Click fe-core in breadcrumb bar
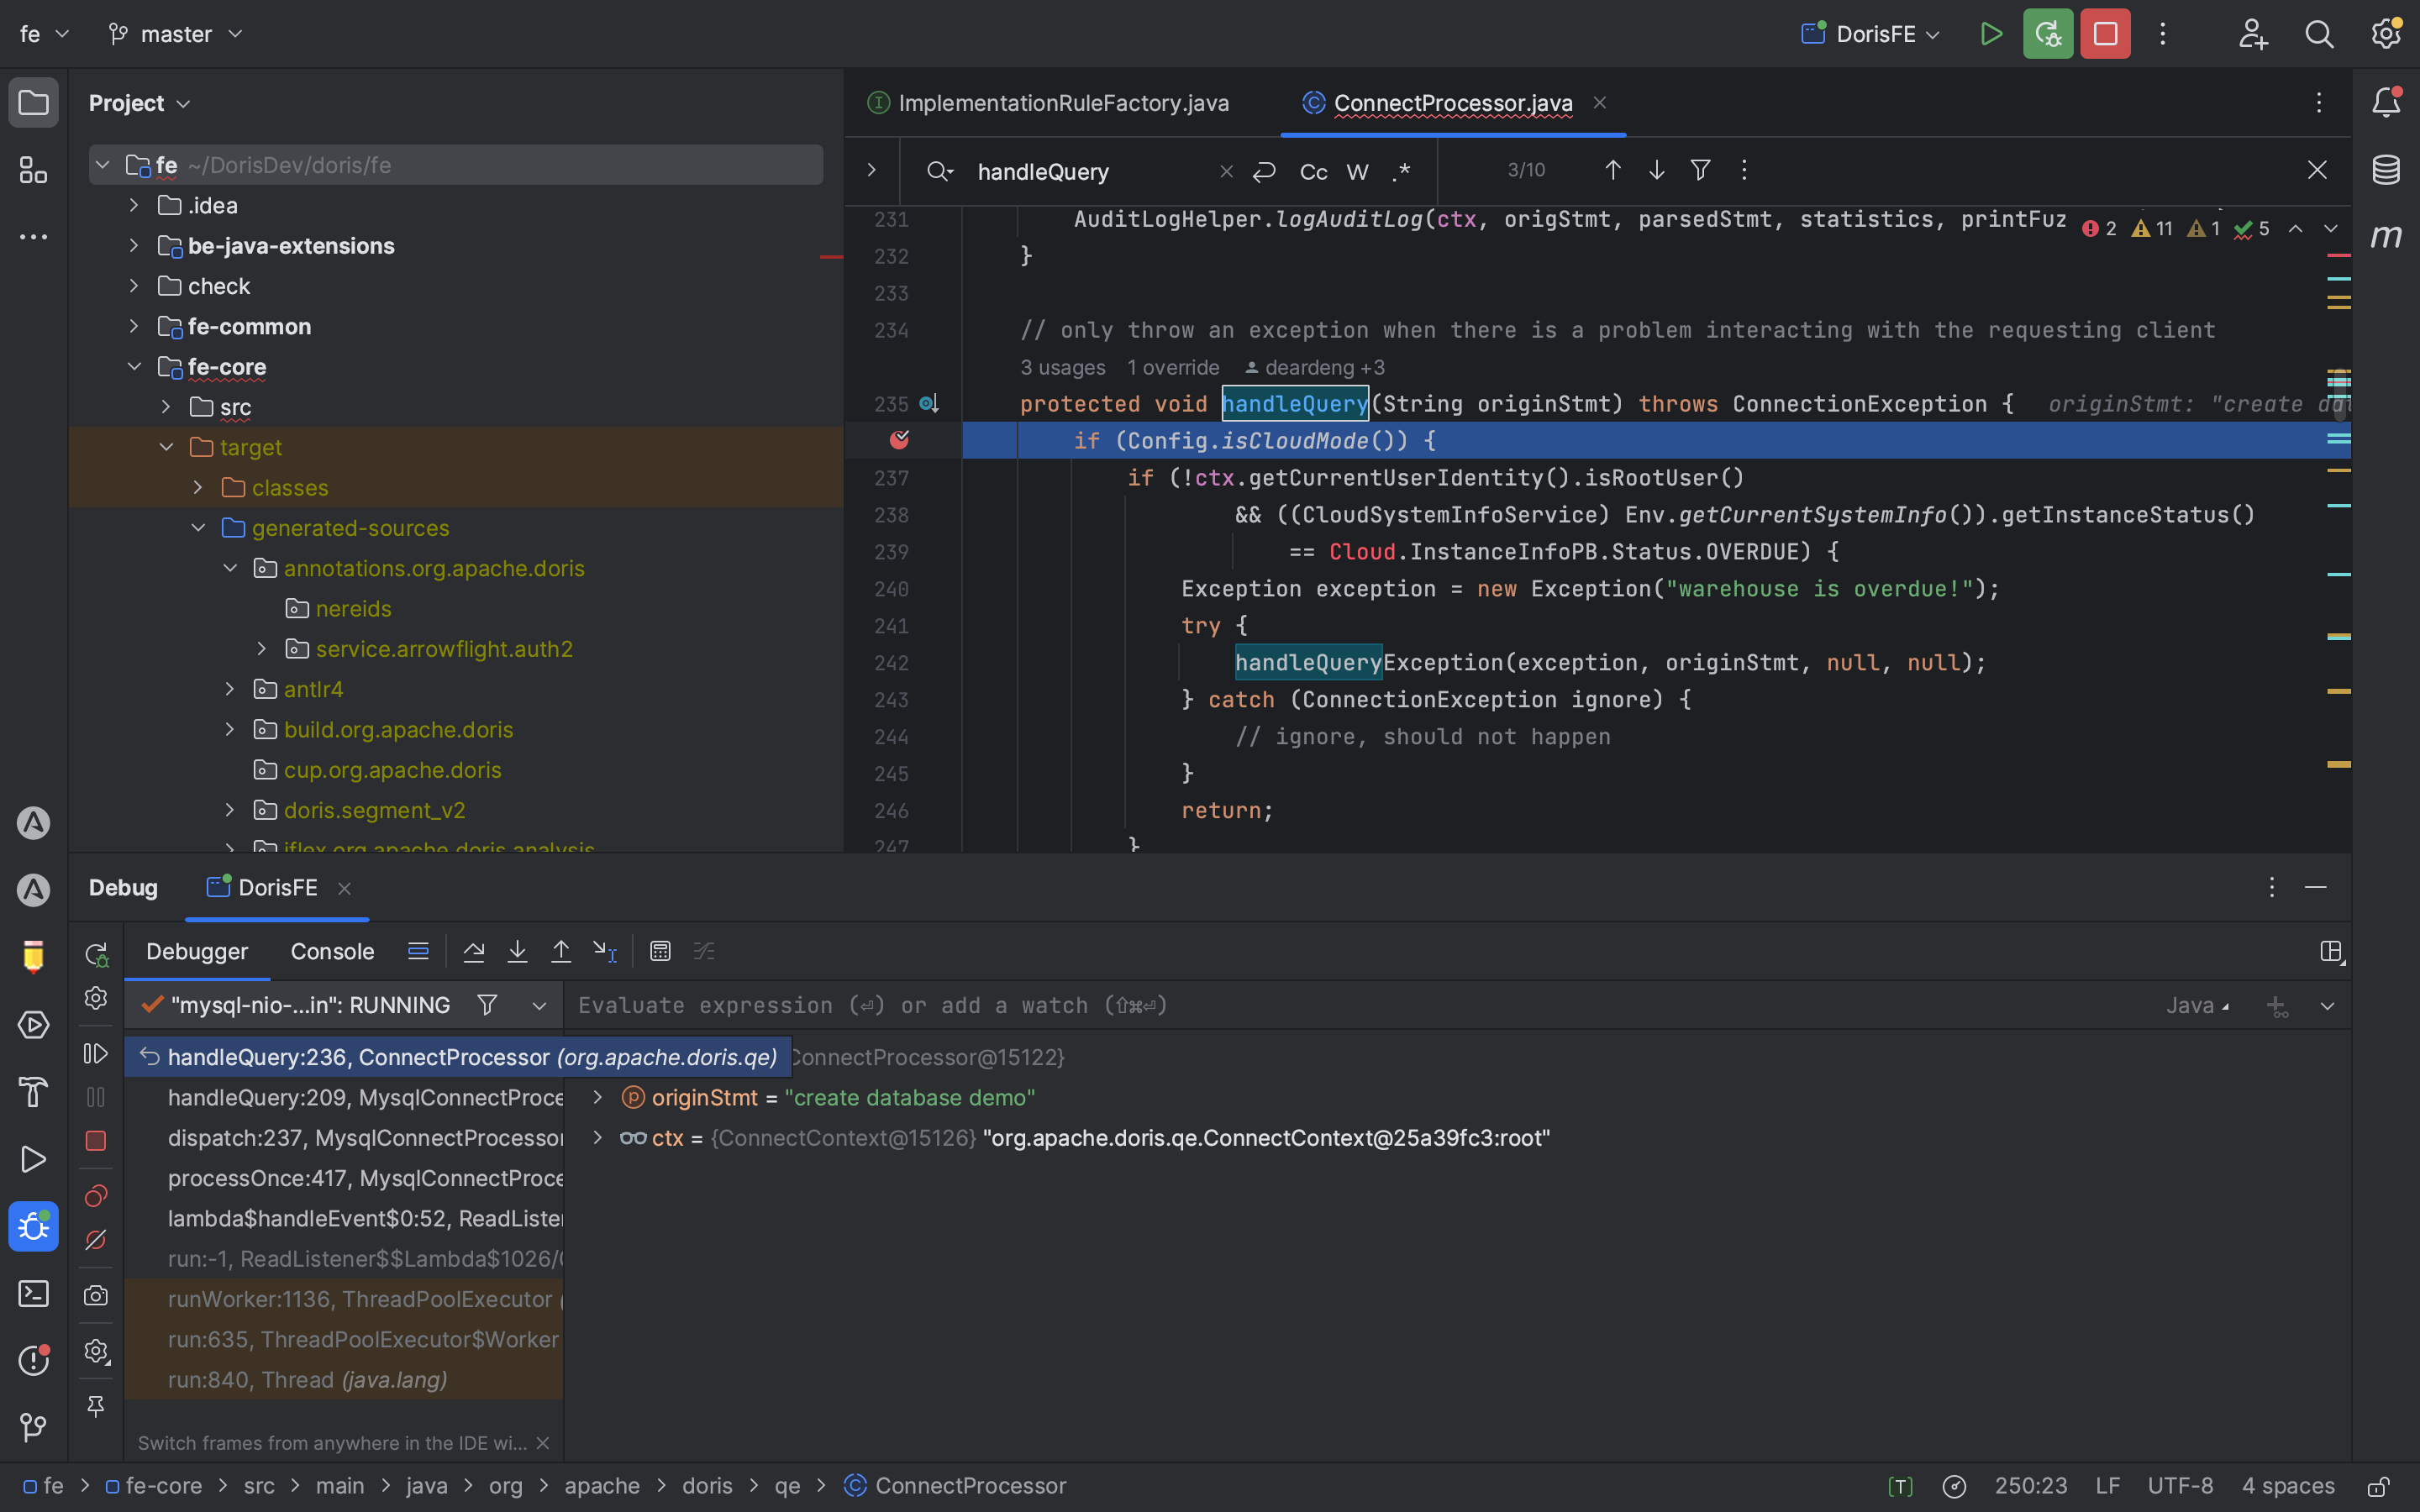Screen dimensions: 2420x1512 [154, 1486]
